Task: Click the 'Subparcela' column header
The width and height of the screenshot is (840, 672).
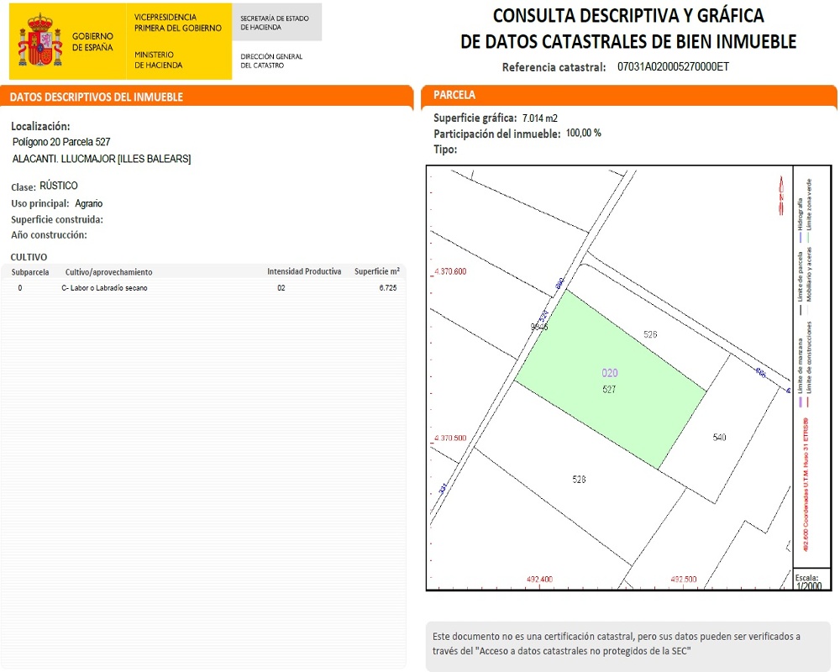Action: click(x=30, y=272)
